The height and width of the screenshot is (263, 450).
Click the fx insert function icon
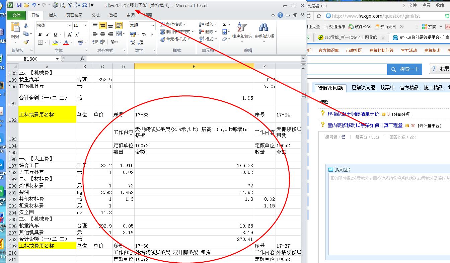(x=82, y=59)
